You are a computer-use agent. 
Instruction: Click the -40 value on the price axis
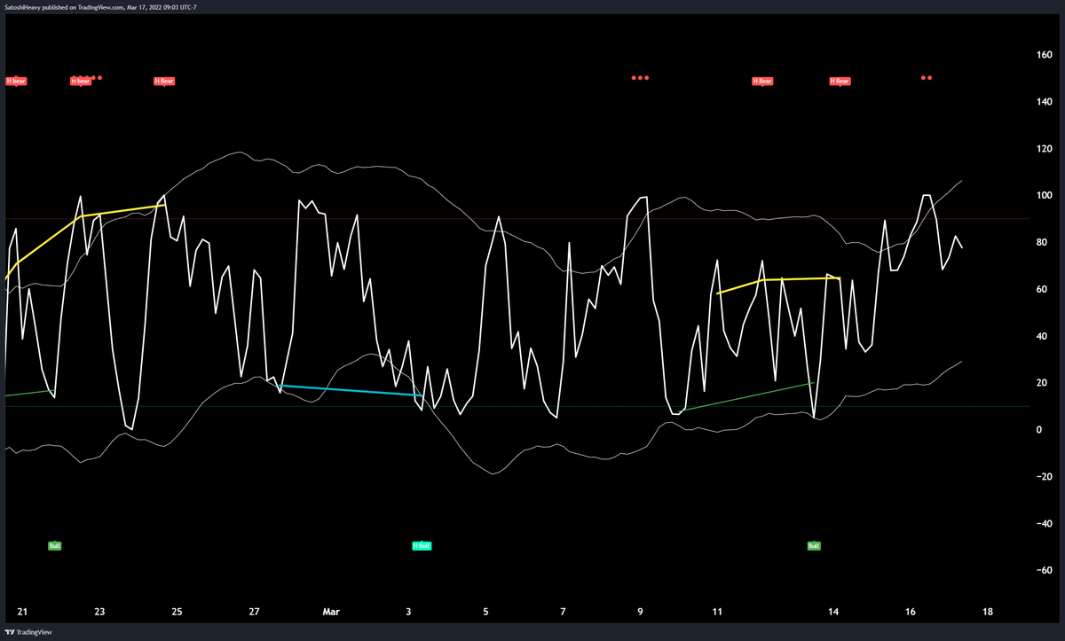[1045, 524]
